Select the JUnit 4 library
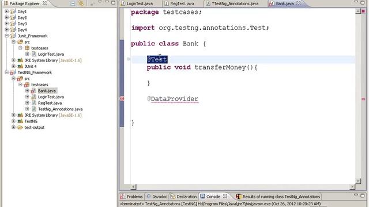The width and height of the screenshot is (369, 207). tap(31, 67)
